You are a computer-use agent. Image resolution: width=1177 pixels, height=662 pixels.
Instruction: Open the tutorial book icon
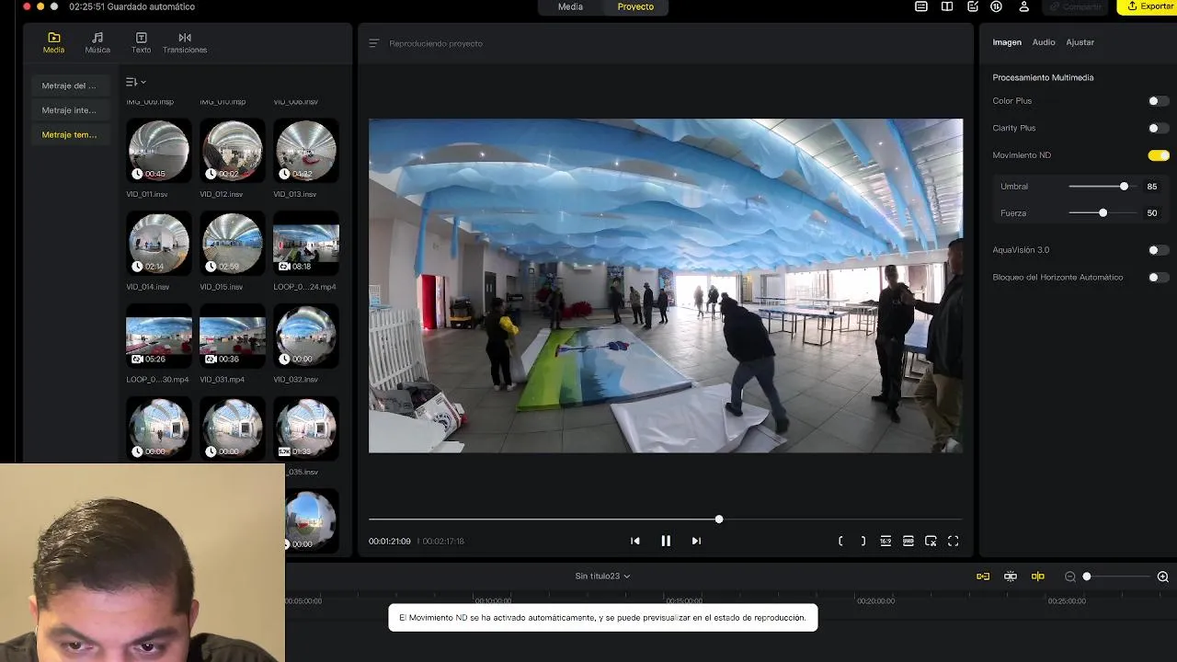pyautogui.click(x=947, y=6)
